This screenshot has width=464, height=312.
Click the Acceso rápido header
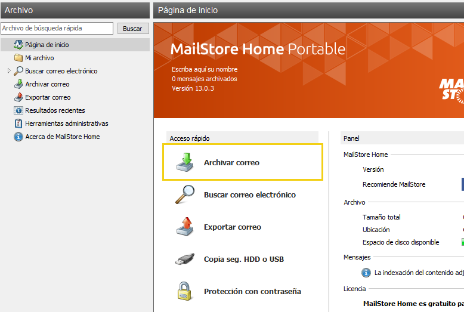[x=242, y=138]
